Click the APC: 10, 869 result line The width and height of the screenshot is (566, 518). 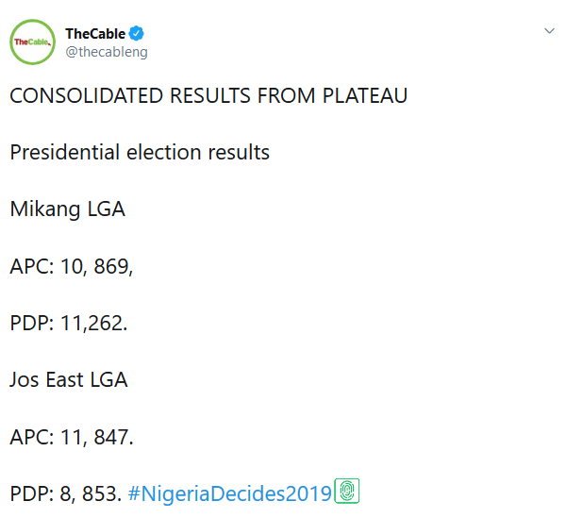coord(72,266)
